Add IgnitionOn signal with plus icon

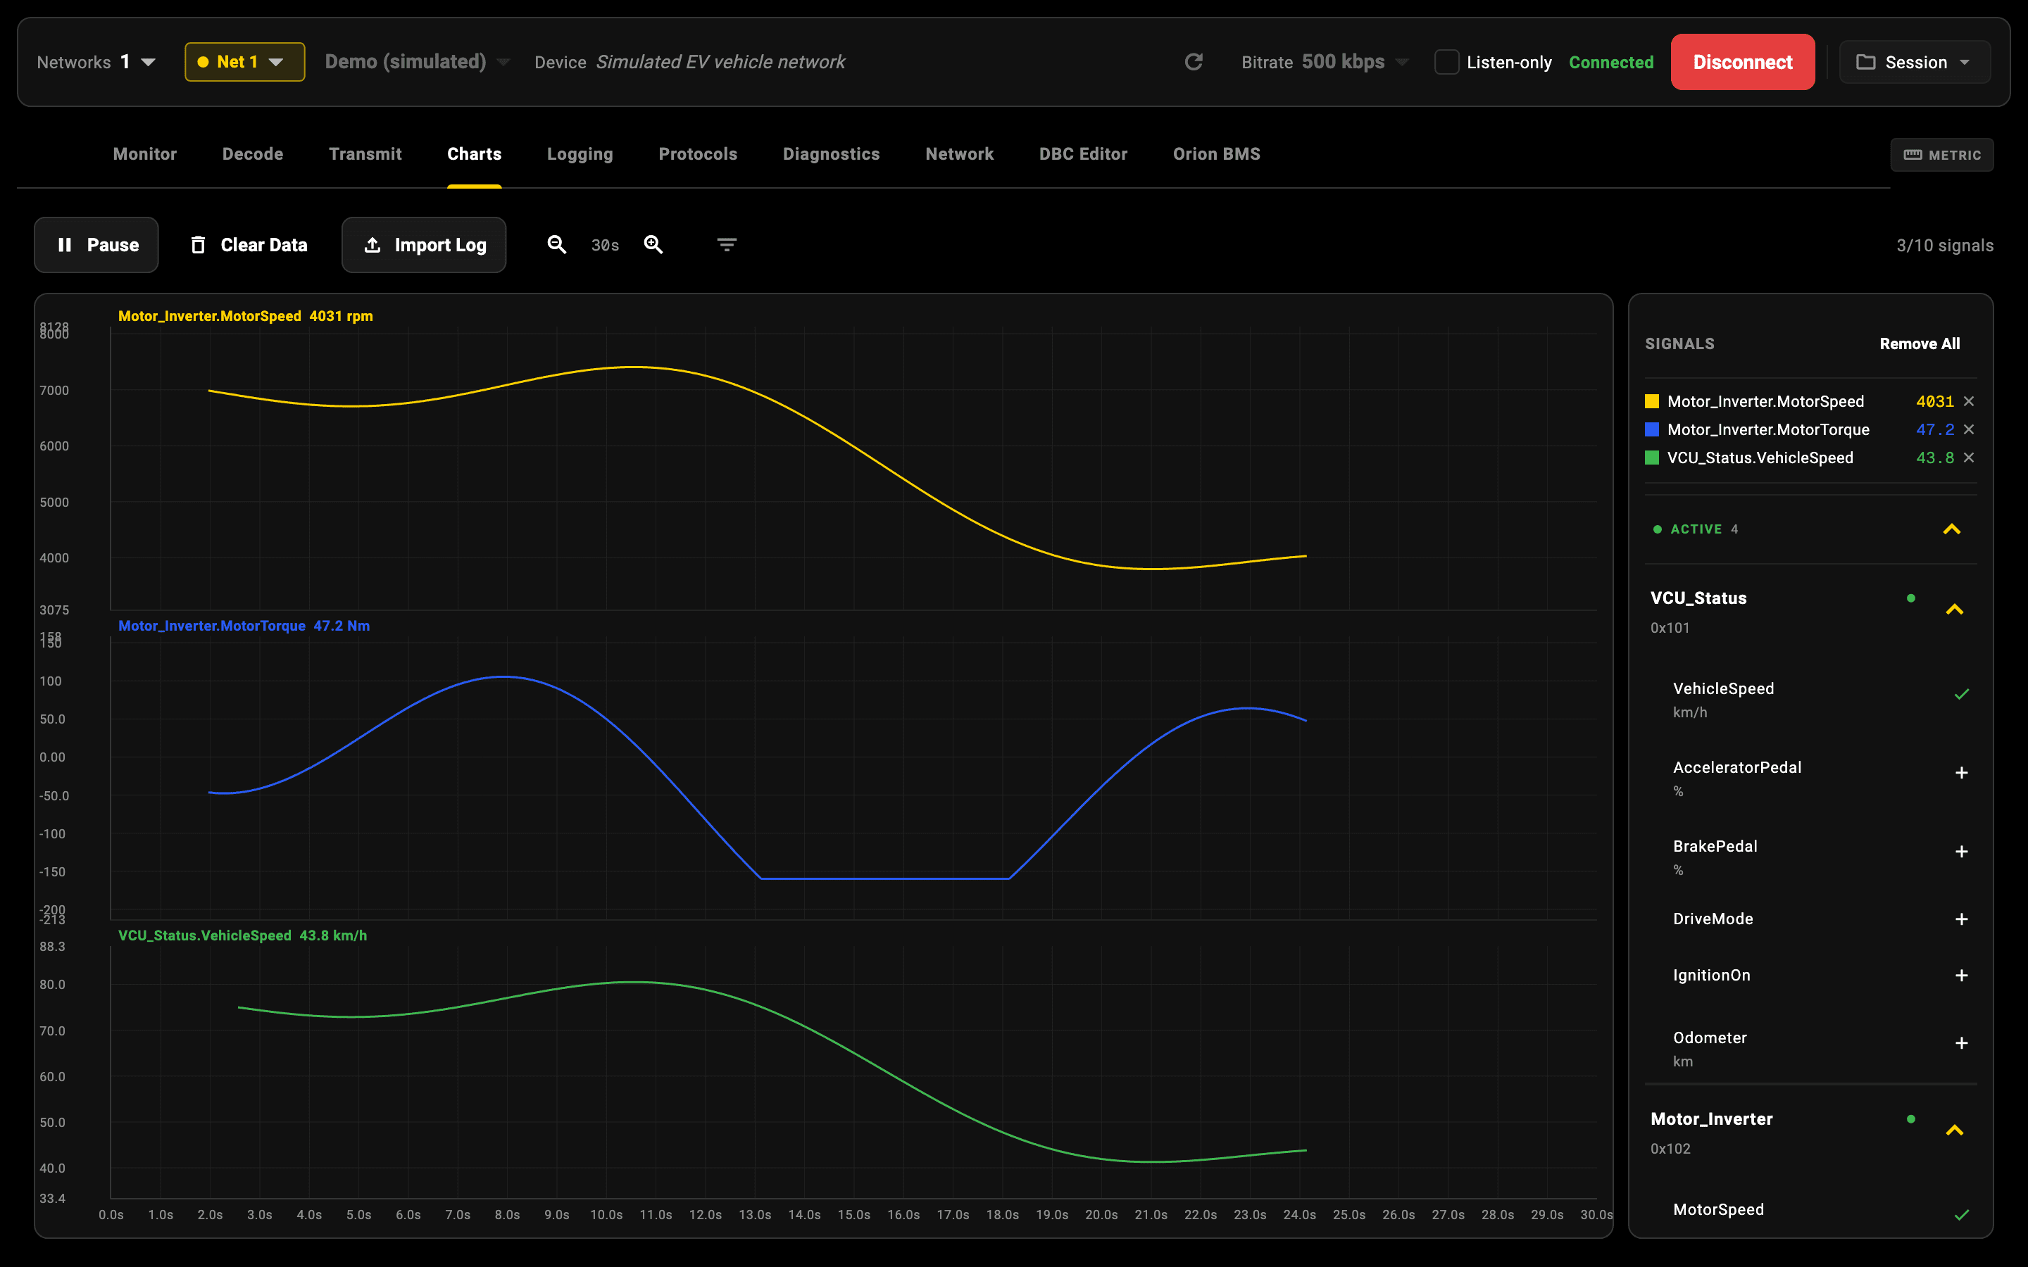coord(1962,976)
